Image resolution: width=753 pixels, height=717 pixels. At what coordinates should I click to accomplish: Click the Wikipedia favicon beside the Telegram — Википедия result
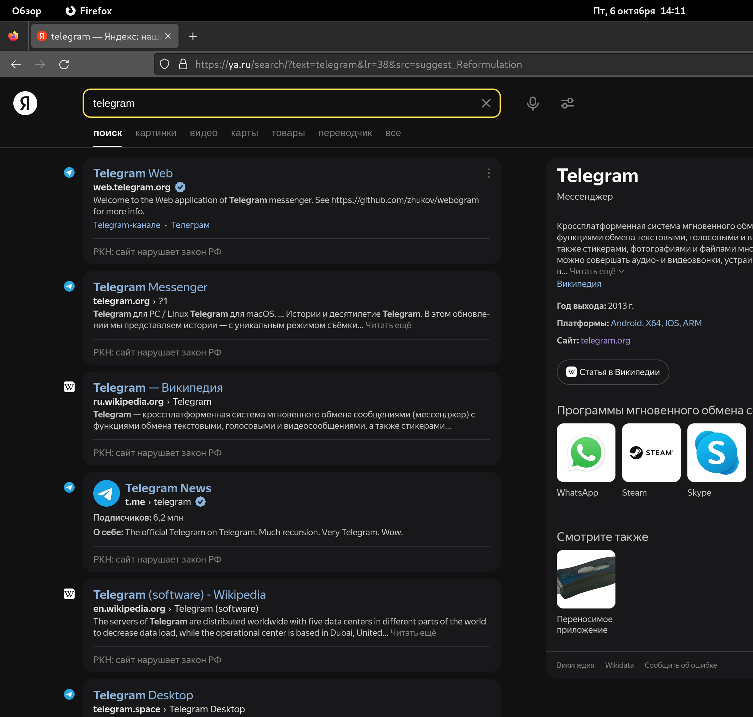(x=69, y=387)
